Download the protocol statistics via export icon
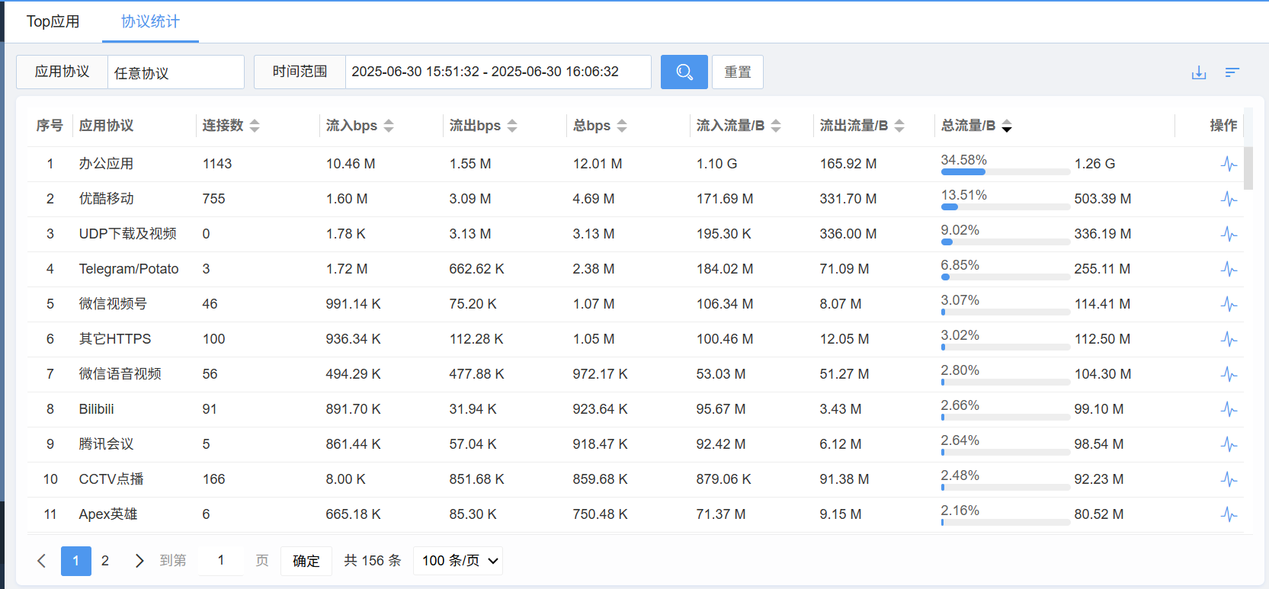The width and height of the screenshot is (1269, 589). [1199, 72]
